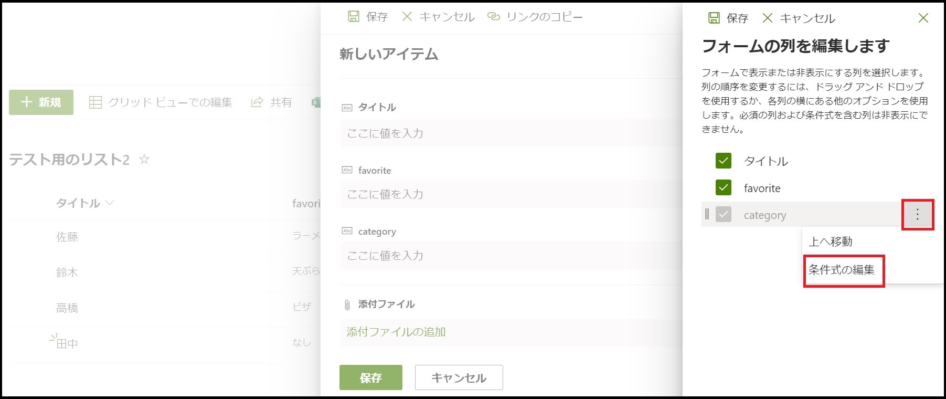Image resolution: width=946 pixels, height=399 pixels.
Task: Click the グリッド ビューでの編集 label
Action: [x=170, y=102]
